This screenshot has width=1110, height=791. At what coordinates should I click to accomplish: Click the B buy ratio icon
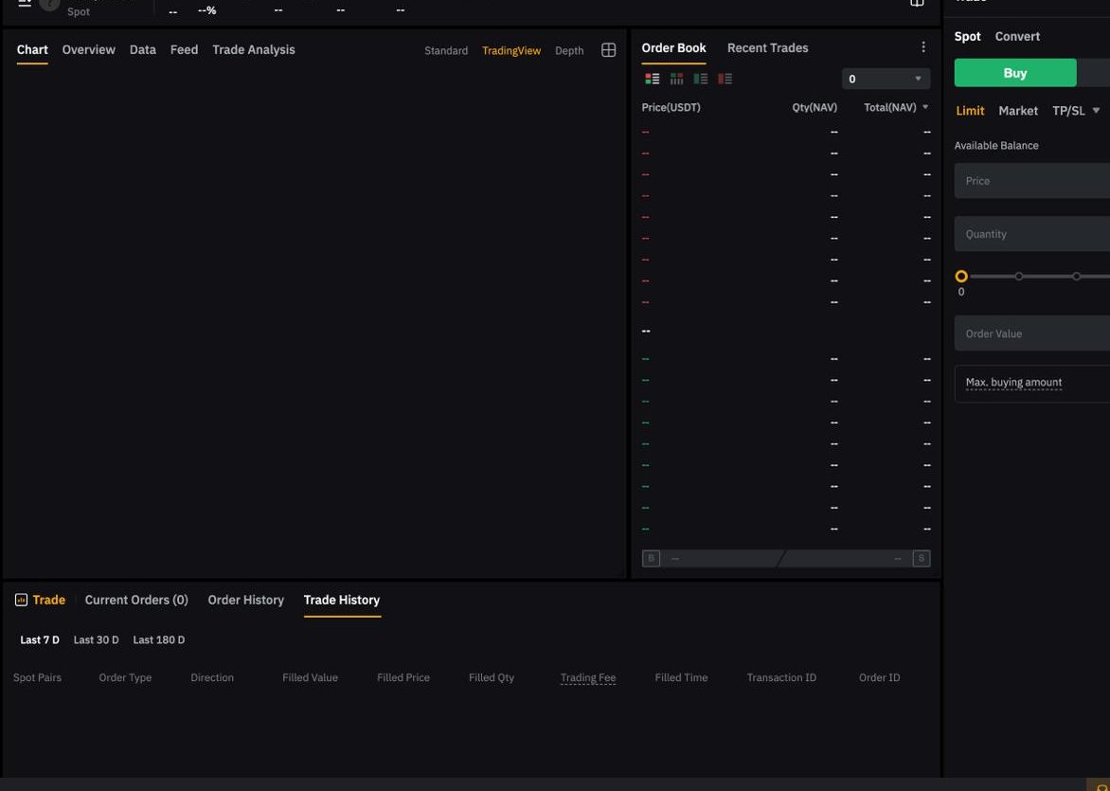coord(652,558)
